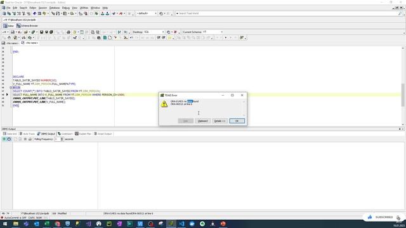The image size is (406, 228).
Task: Open dropdown arrow next to red disconnect icon
Action: pos(124,13)
